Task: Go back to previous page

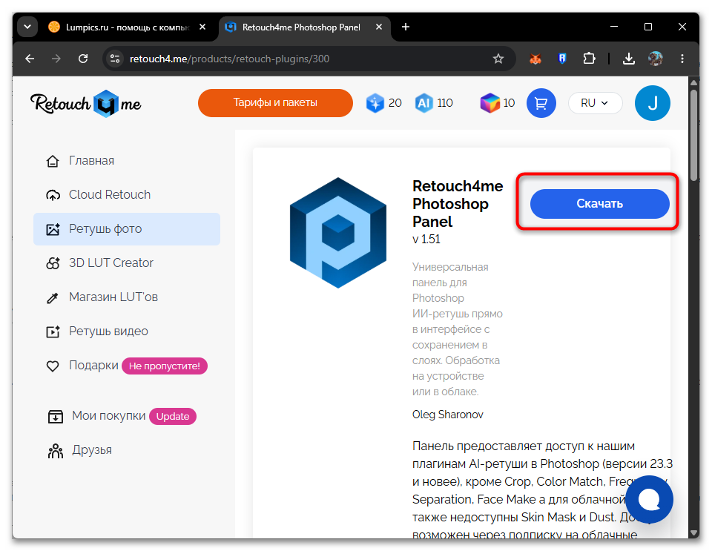Action: click(x=30, y=59)
